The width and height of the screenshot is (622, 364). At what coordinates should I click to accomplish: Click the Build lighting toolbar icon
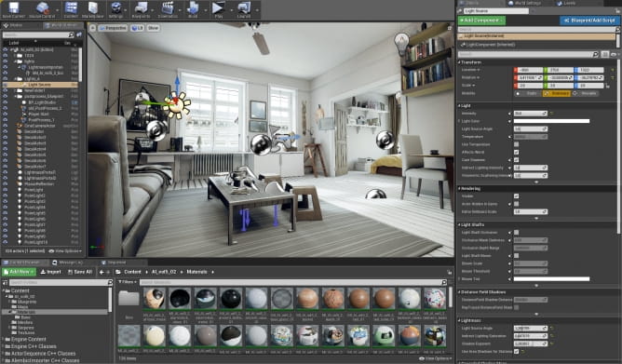193,7
